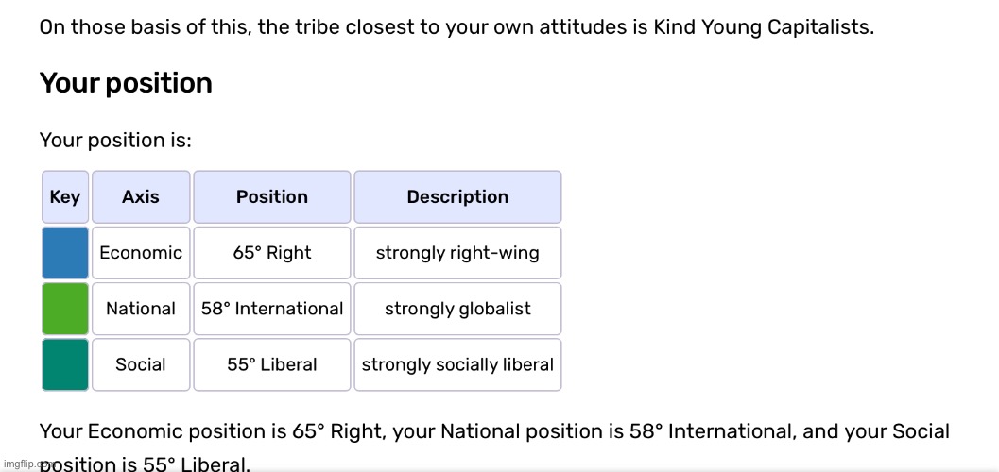Click the 'Your position is:' text line

pyautogui.click(x=115, y=140)
